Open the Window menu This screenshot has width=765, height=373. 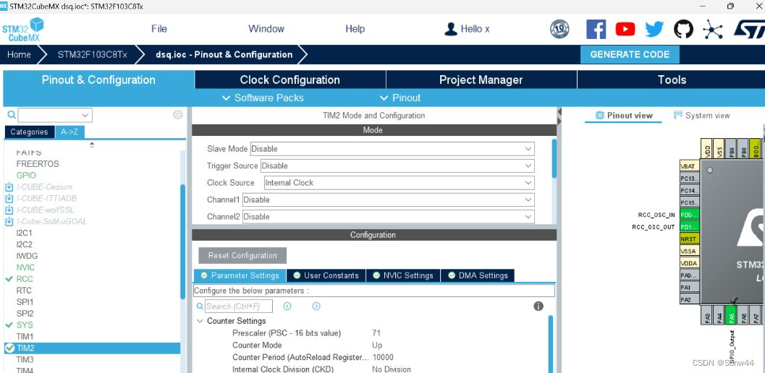point(266,29)
